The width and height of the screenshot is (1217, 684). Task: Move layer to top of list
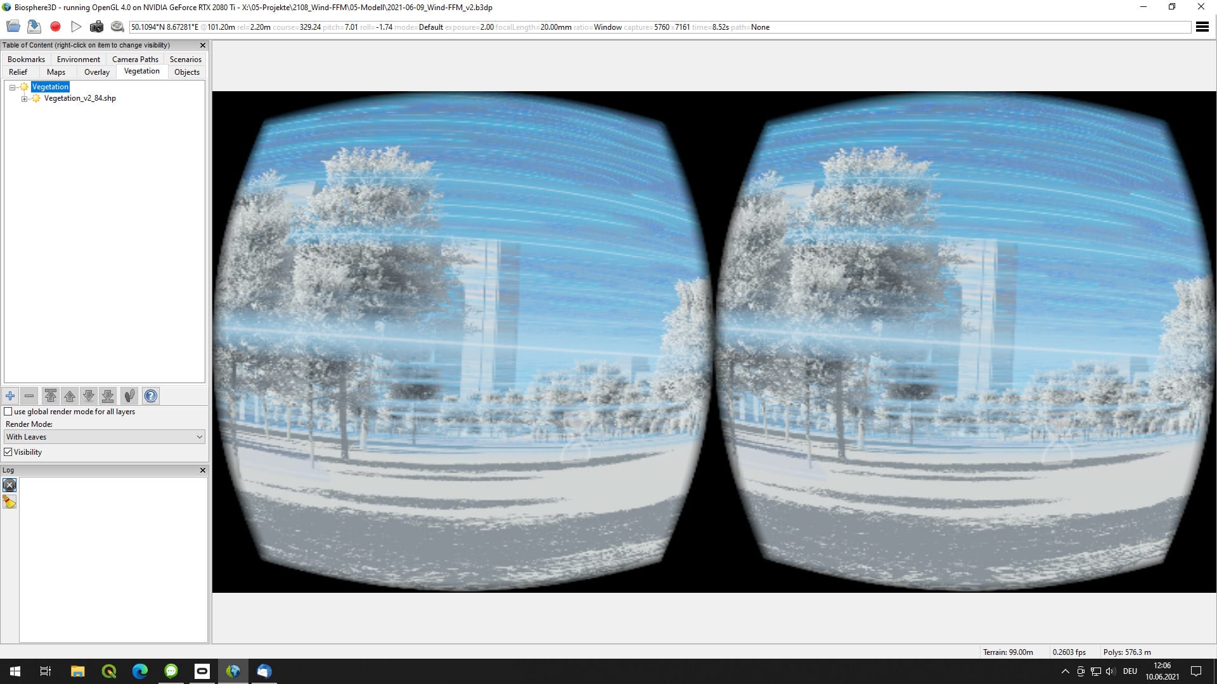coord(51,396)
